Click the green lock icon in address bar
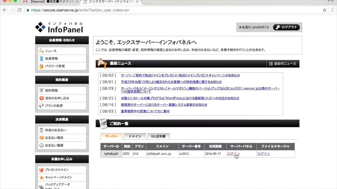This screenshot has width=337, height=189. pos(28,10)
